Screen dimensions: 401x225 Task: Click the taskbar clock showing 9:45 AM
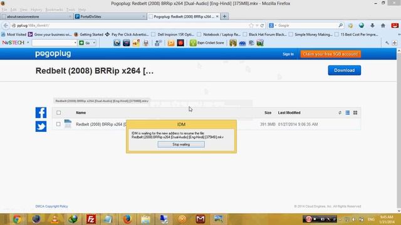[x=387, y=219]
